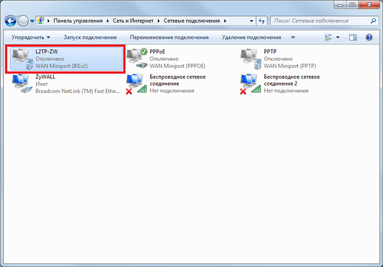383x267 pixels.
Task: Expand arrow after 'Сеть и Интернет' breadcrumb
Action: tap(159, 21)
